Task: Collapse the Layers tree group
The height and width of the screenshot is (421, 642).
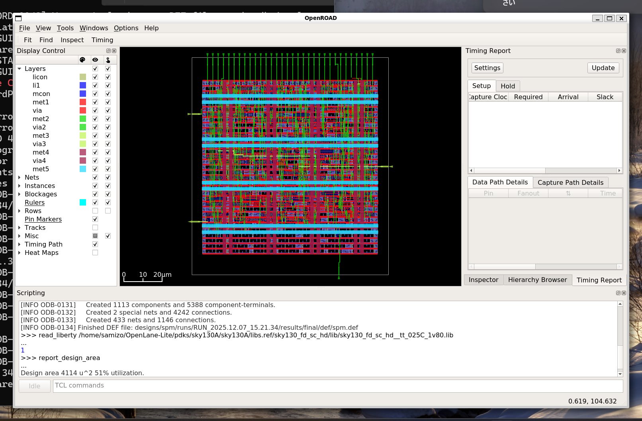Action: click(20, 69)
